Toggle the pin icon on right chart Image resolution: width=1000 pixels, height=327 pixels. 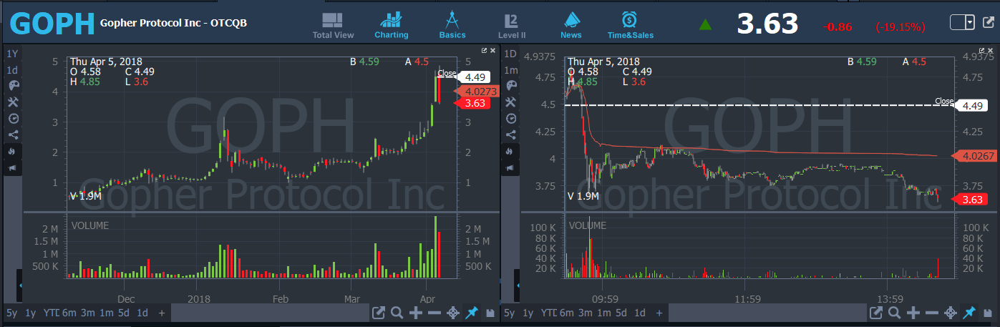click(969, 313)
